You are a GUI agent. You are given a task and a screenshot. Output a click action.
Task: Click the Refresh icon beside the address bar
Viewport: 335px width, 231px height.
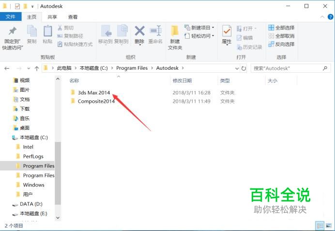point(244,68)
